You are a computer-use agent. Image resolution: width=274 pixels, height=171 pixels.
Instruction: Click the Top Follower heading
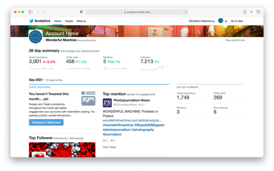tap(41, 138)
